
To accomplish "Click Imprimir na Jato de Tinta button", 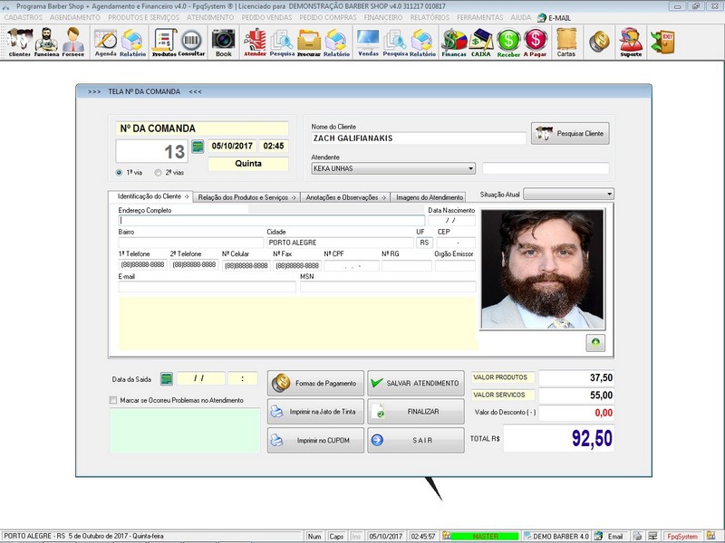I will [315, 412].
